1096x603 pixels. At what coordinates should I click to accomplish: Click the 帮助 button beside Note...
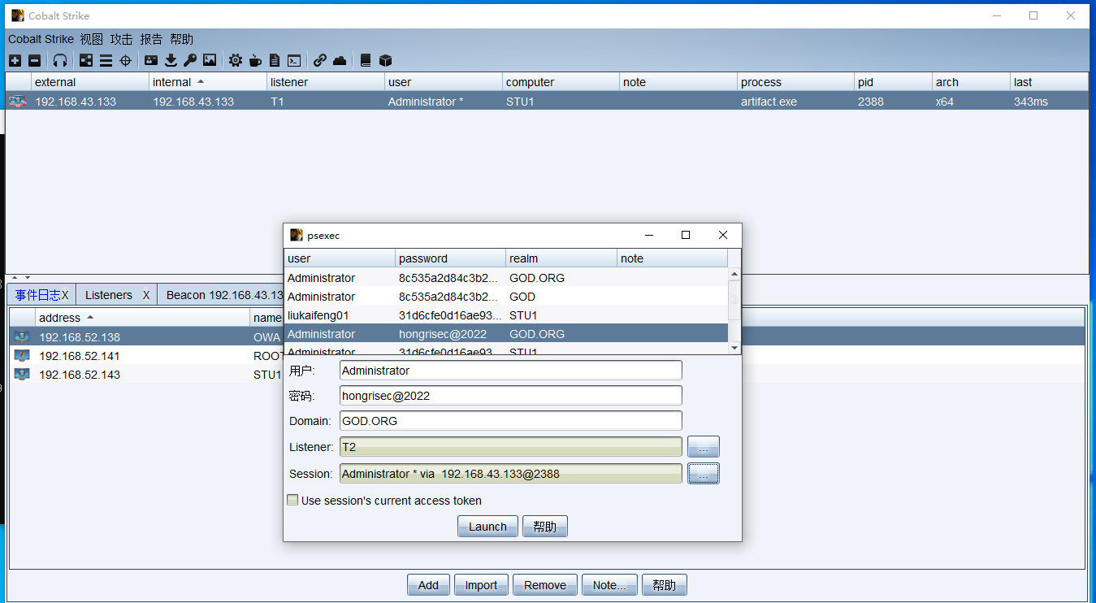click(x=665, y=585)
